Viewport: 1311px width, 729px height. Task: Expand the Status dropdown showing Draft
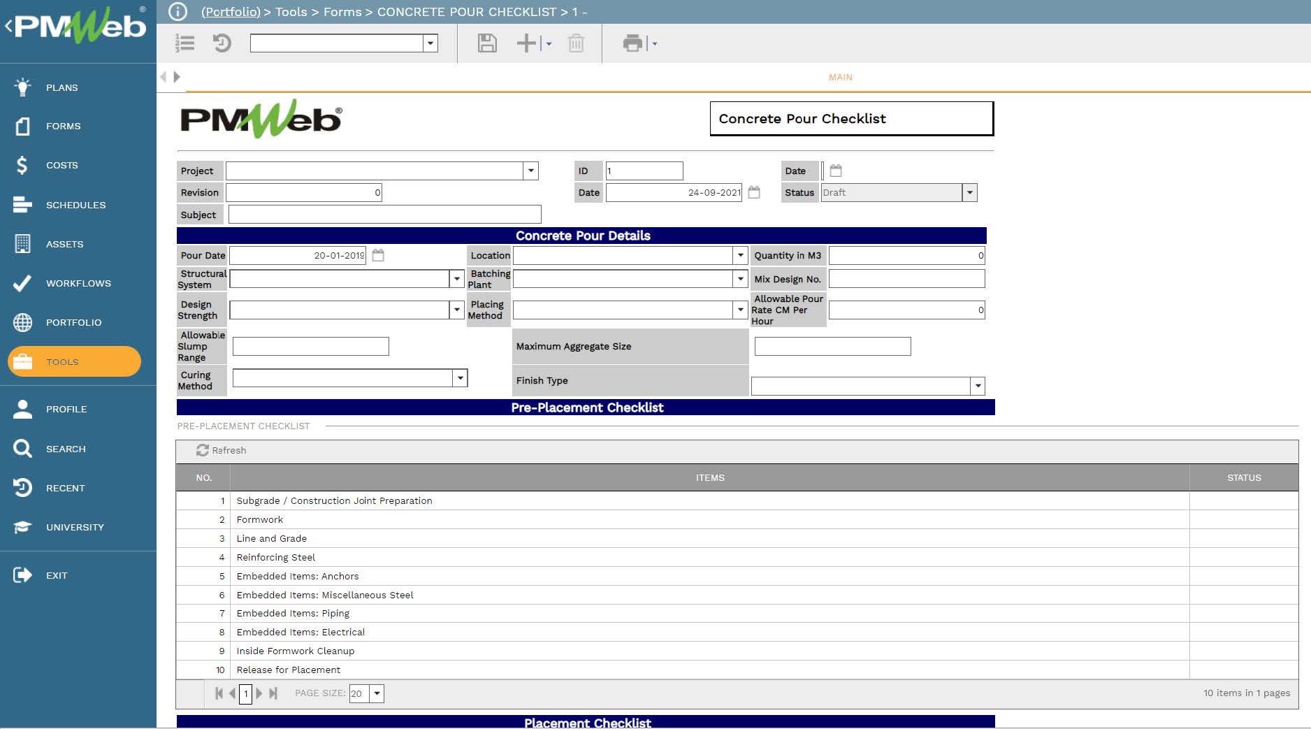click(x=969, y=192)
